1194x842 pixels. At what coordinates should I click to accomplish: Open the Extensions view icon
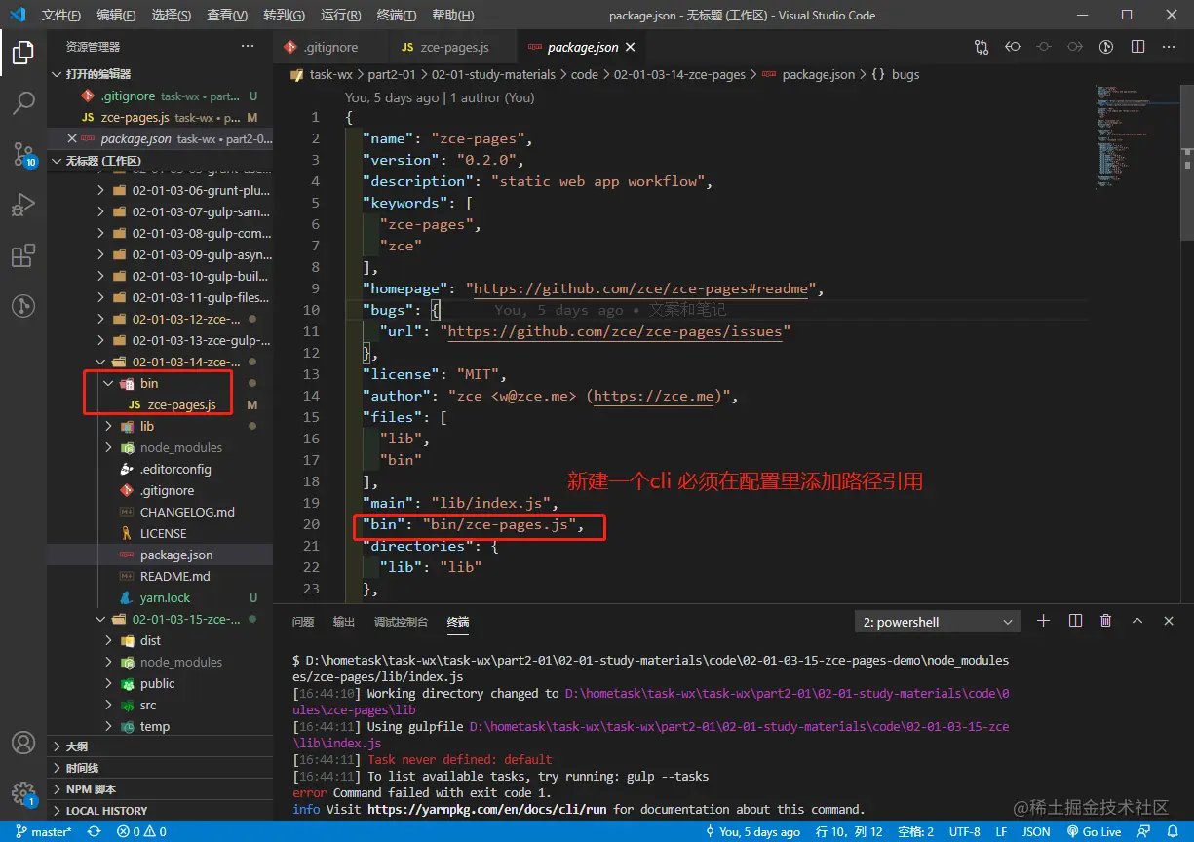[x=23, y=255]
